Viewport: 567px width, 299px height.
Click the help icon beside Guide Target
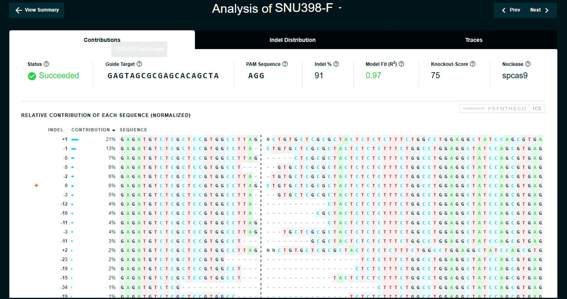[139, 64]
